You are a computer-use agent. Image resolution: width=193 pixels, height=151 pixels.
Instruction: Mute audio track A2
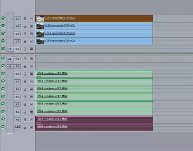pos(3,66)
